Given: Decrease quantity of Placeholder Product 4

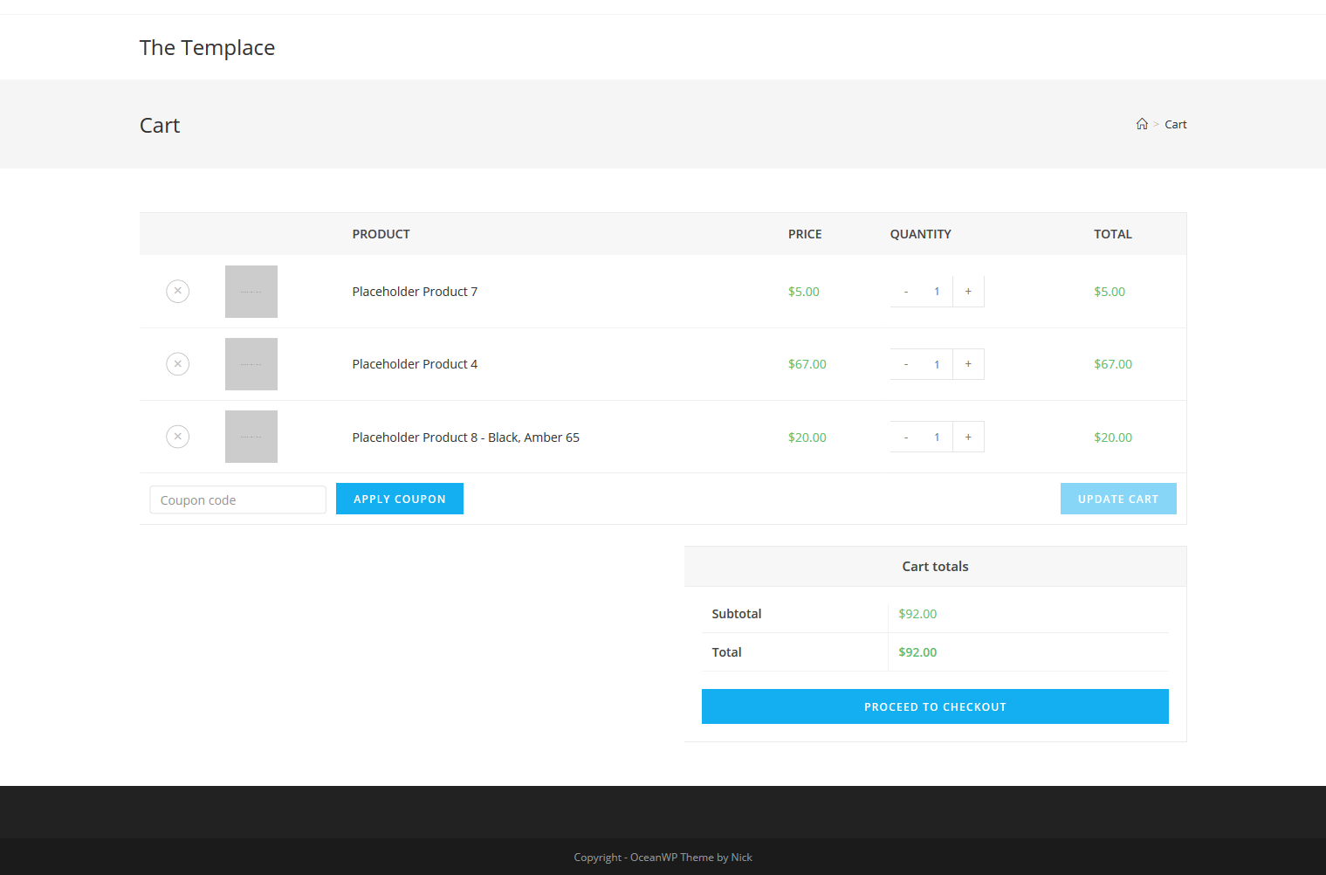Looking at the screenshot, I should tap(906, 364).
